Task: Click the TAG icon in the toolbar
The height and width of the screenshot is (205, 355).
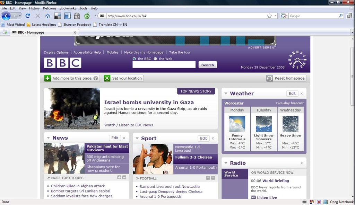Action: [77, 16]
